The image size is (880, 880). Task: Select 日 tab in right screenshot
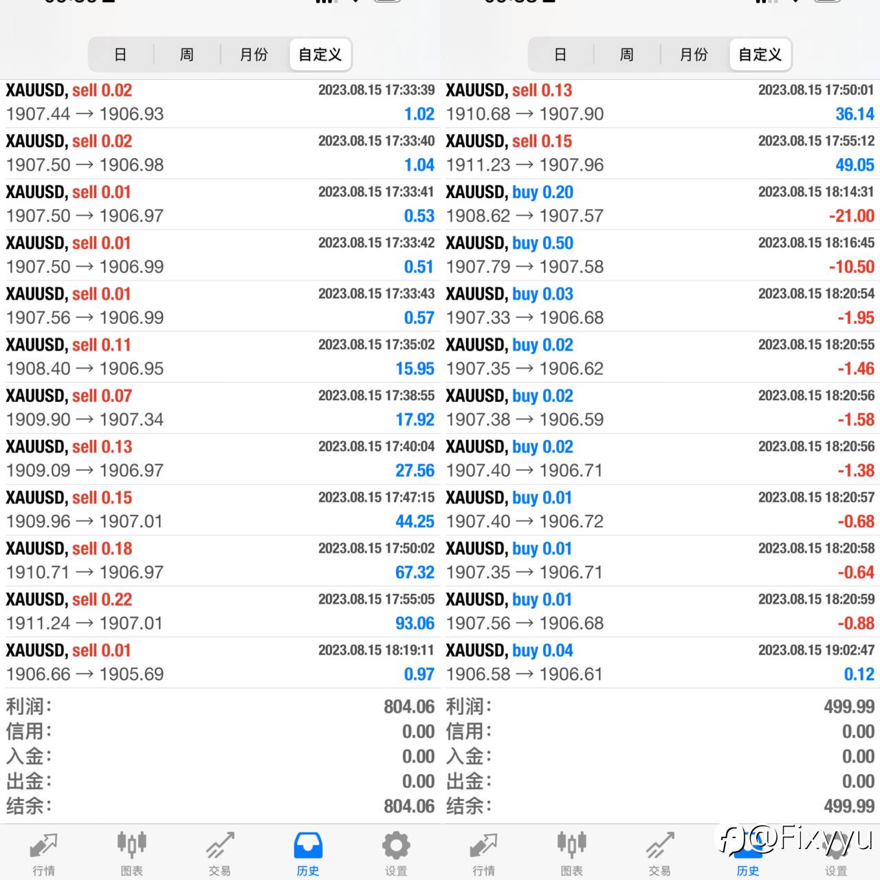(561, 54)
